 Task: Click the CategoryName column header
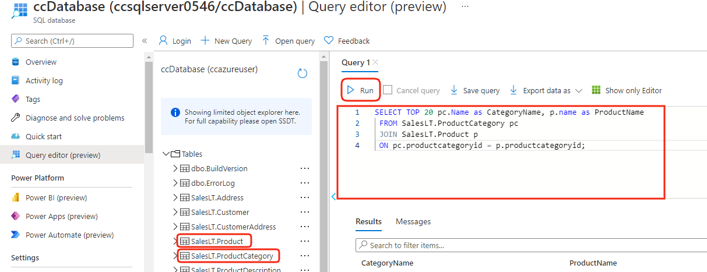click(x=387, y=263)
